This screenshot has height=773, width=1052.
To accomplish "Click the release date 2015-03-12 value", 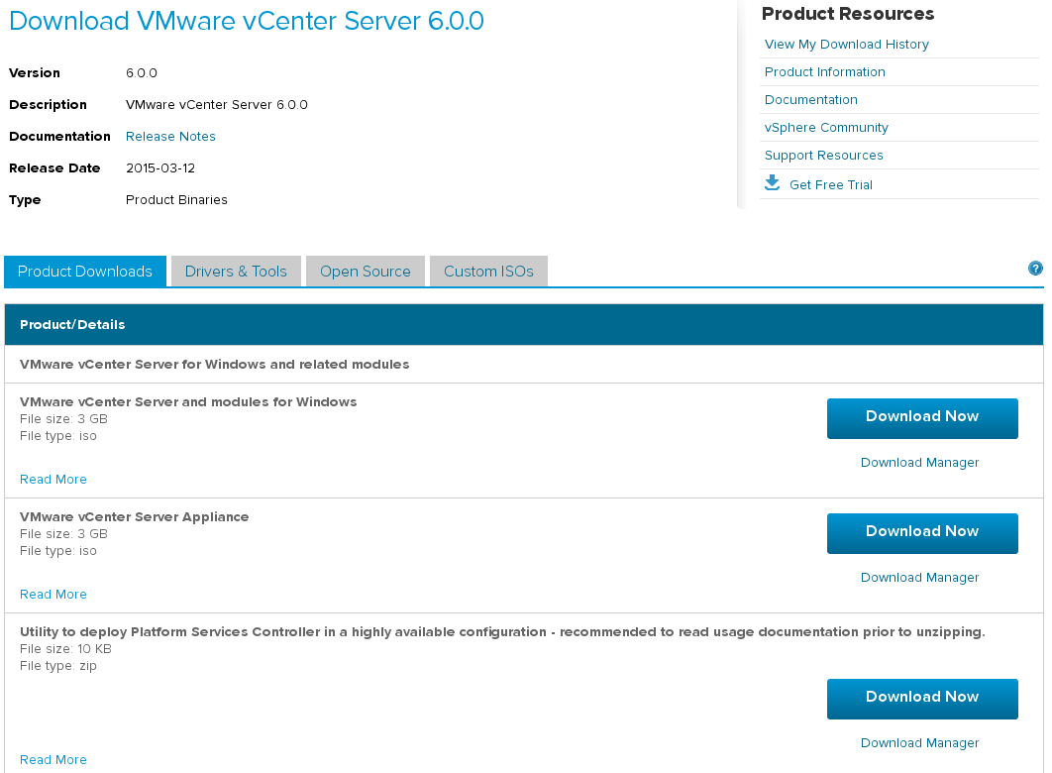I will point(160,167).
